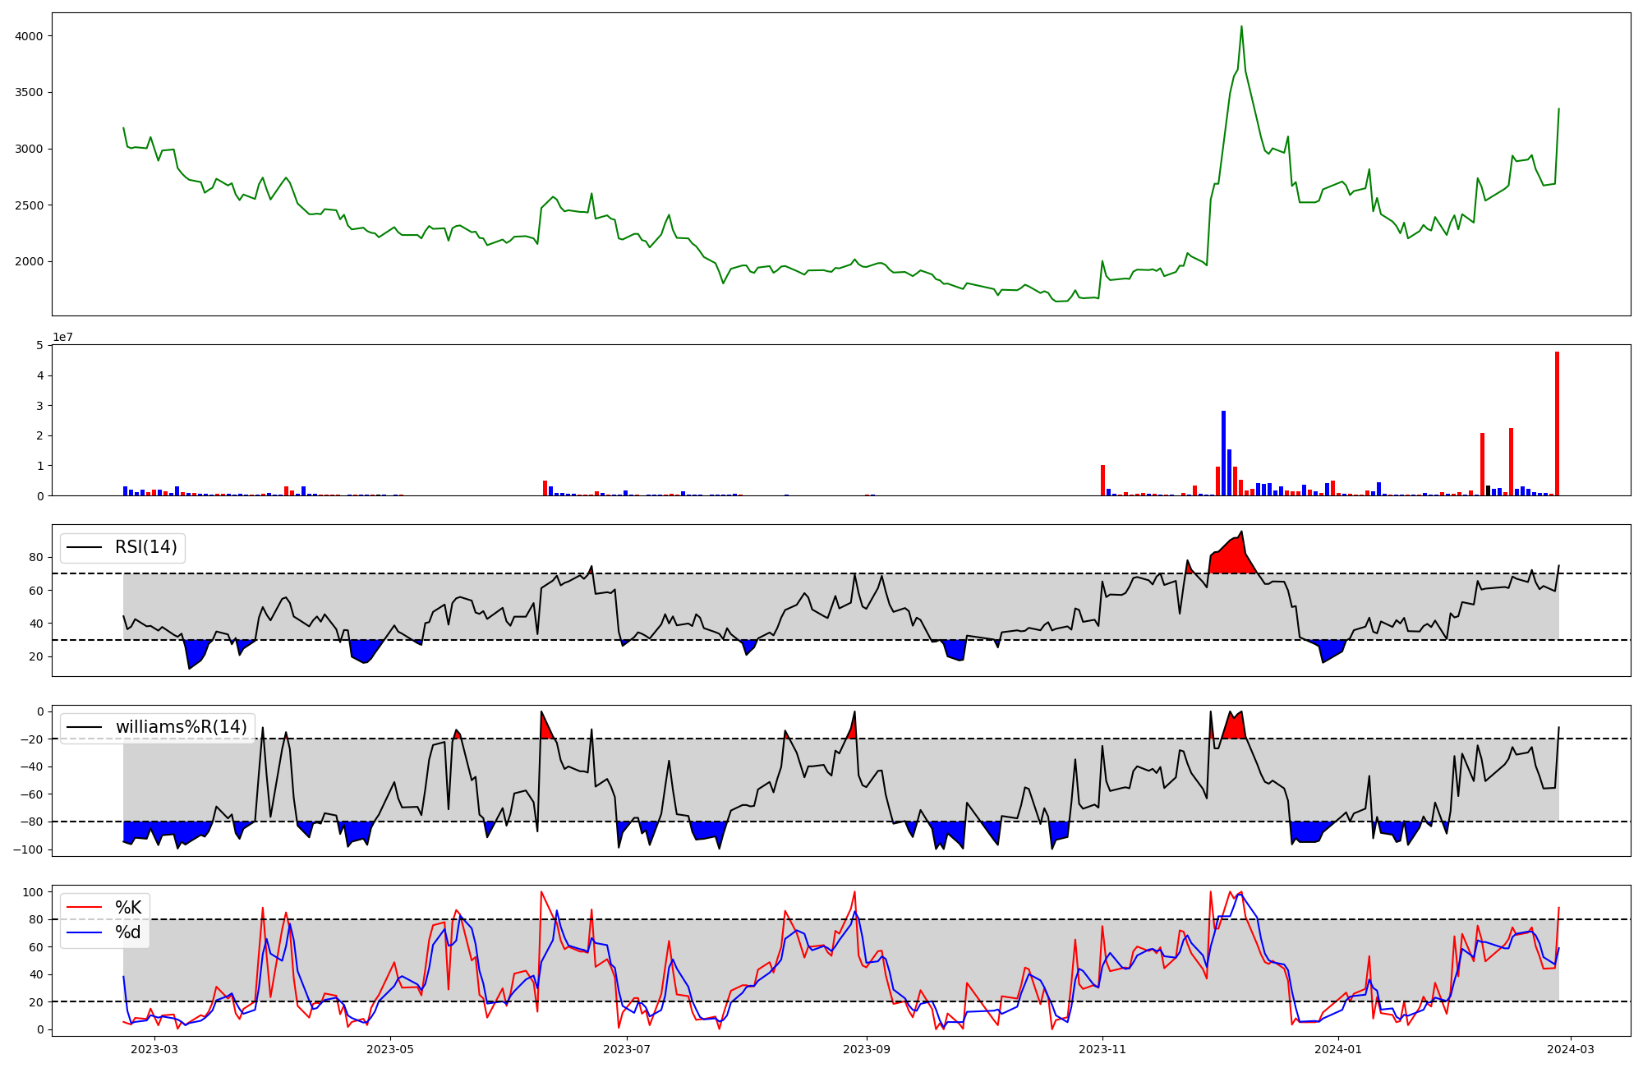Click the red %K legend line swatch
Viewport: 1643px width, 1068px height.
(x=84, y=908)
